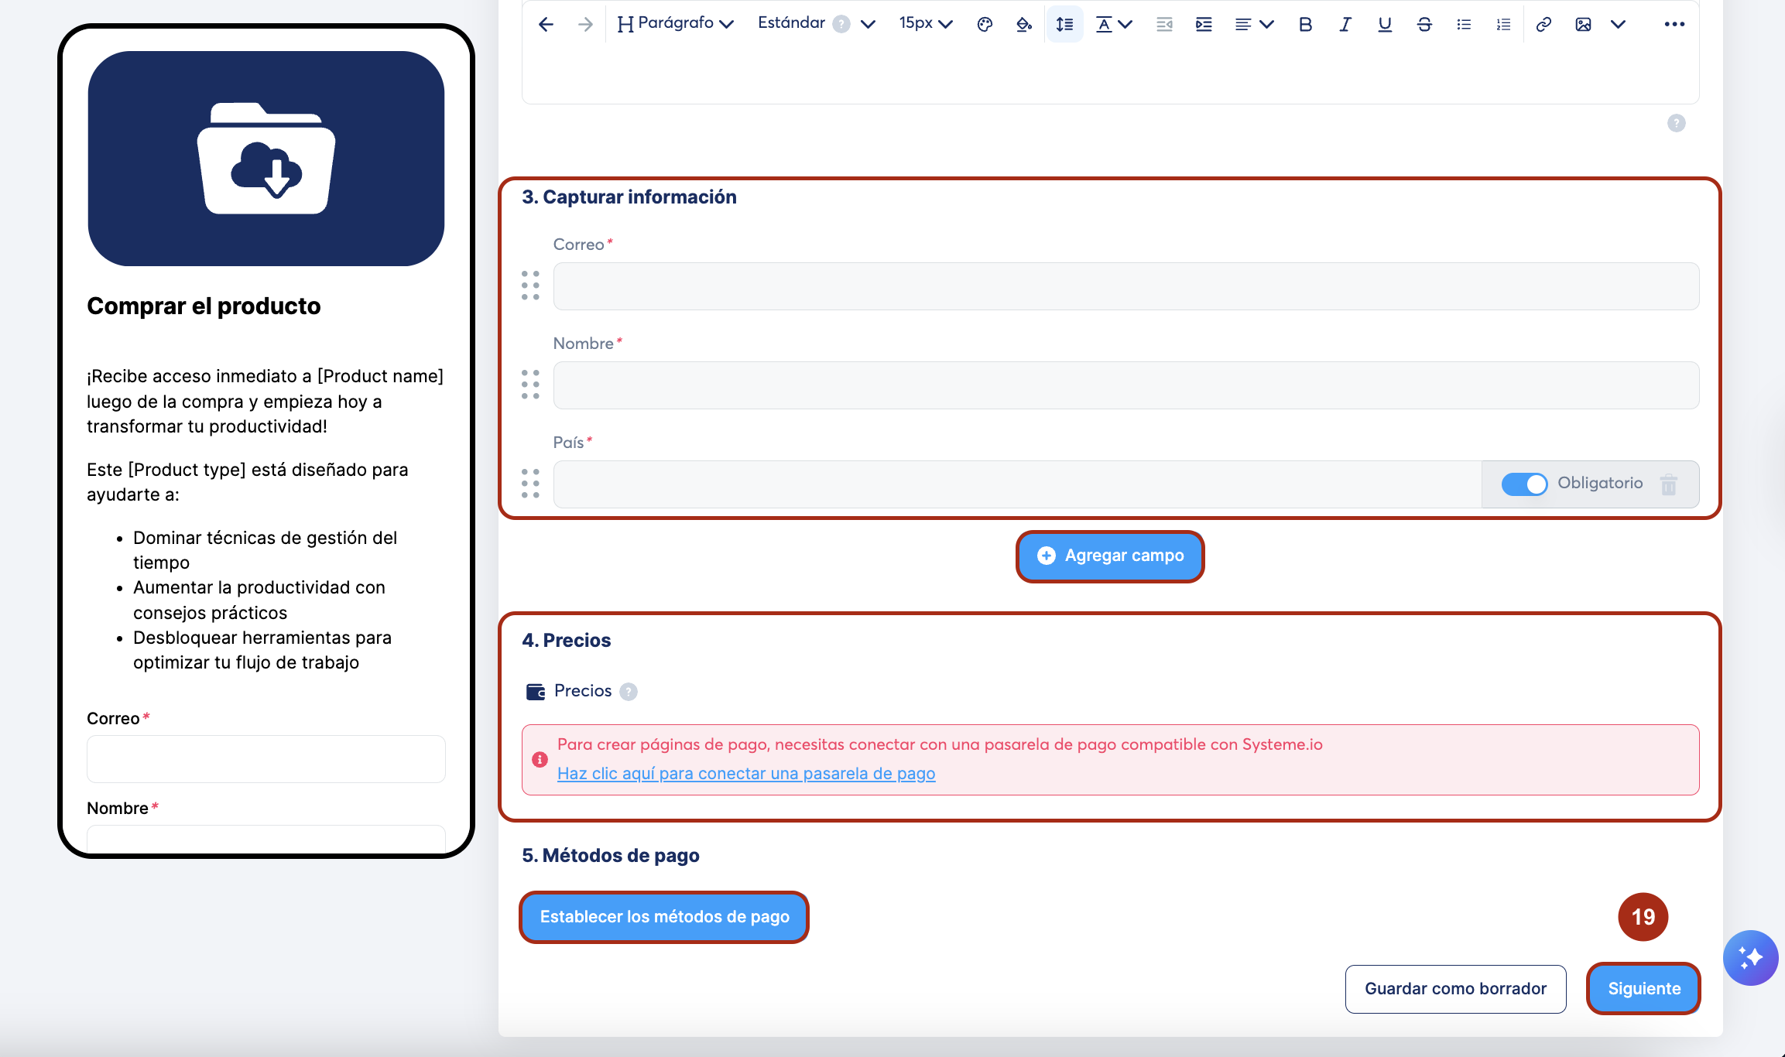Open the Parágrafo heading dropdown
This screenshot has width=1785, height=1057.
pyautogui.click(x=675, y=24)
